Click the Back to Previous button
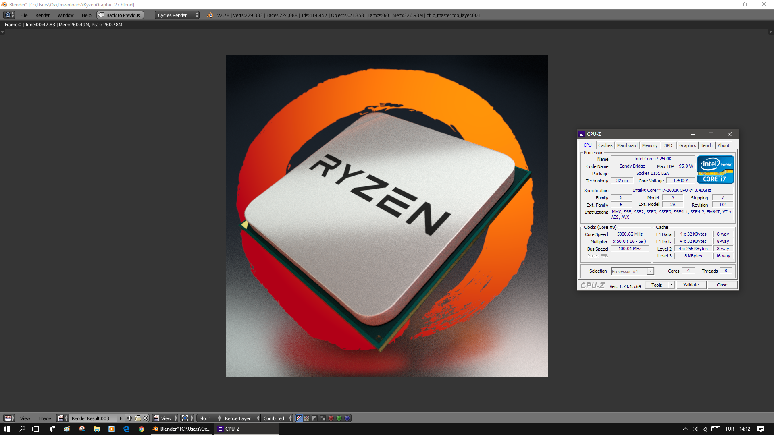Viewport: 774px width, 435px height. (120, 15)
